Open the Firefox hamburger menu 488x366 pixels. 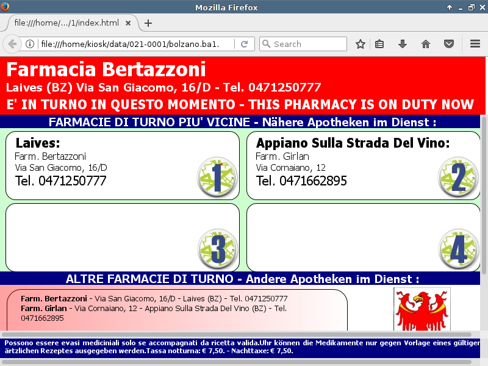pyautogui.click(x=475, y=44)
